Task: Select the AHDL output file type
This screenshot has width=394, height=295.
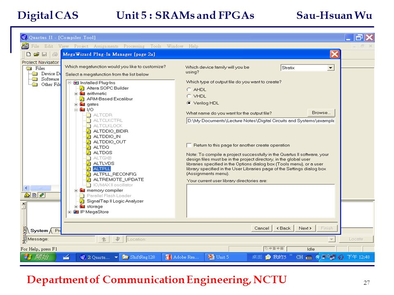Action: pos(189,90)
